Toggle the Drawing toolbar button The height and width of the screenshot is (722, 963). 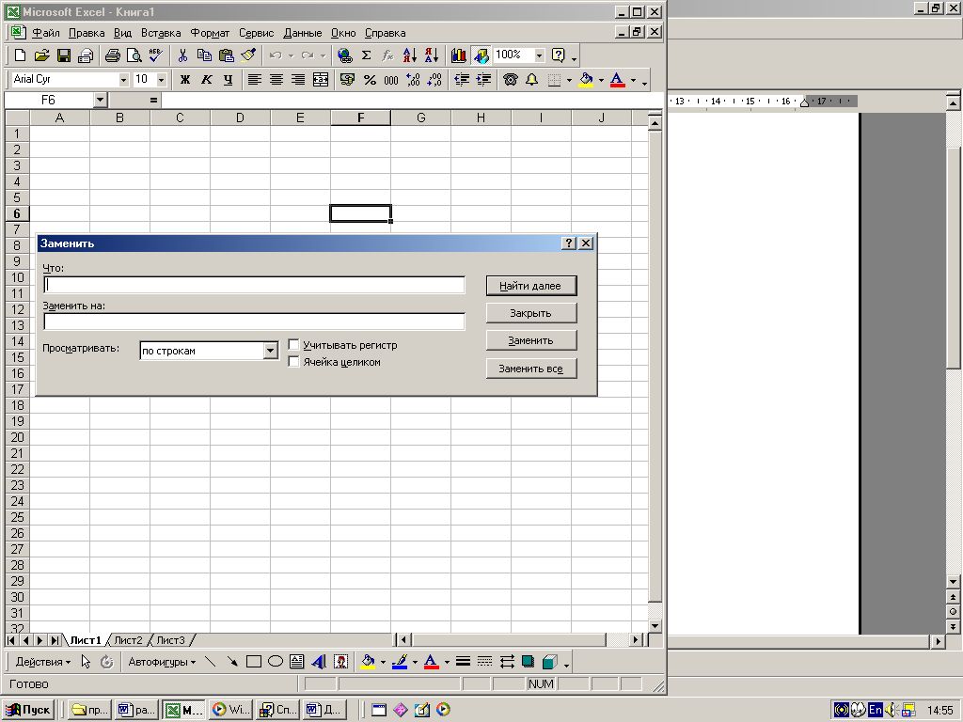click(481, 55)
